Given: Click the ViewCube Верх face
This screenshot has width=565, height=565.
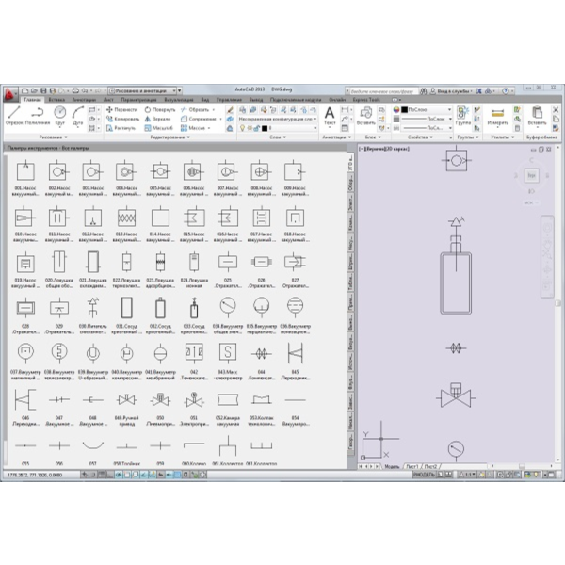Looking at the screenshot, I should (x=531, y=175).
